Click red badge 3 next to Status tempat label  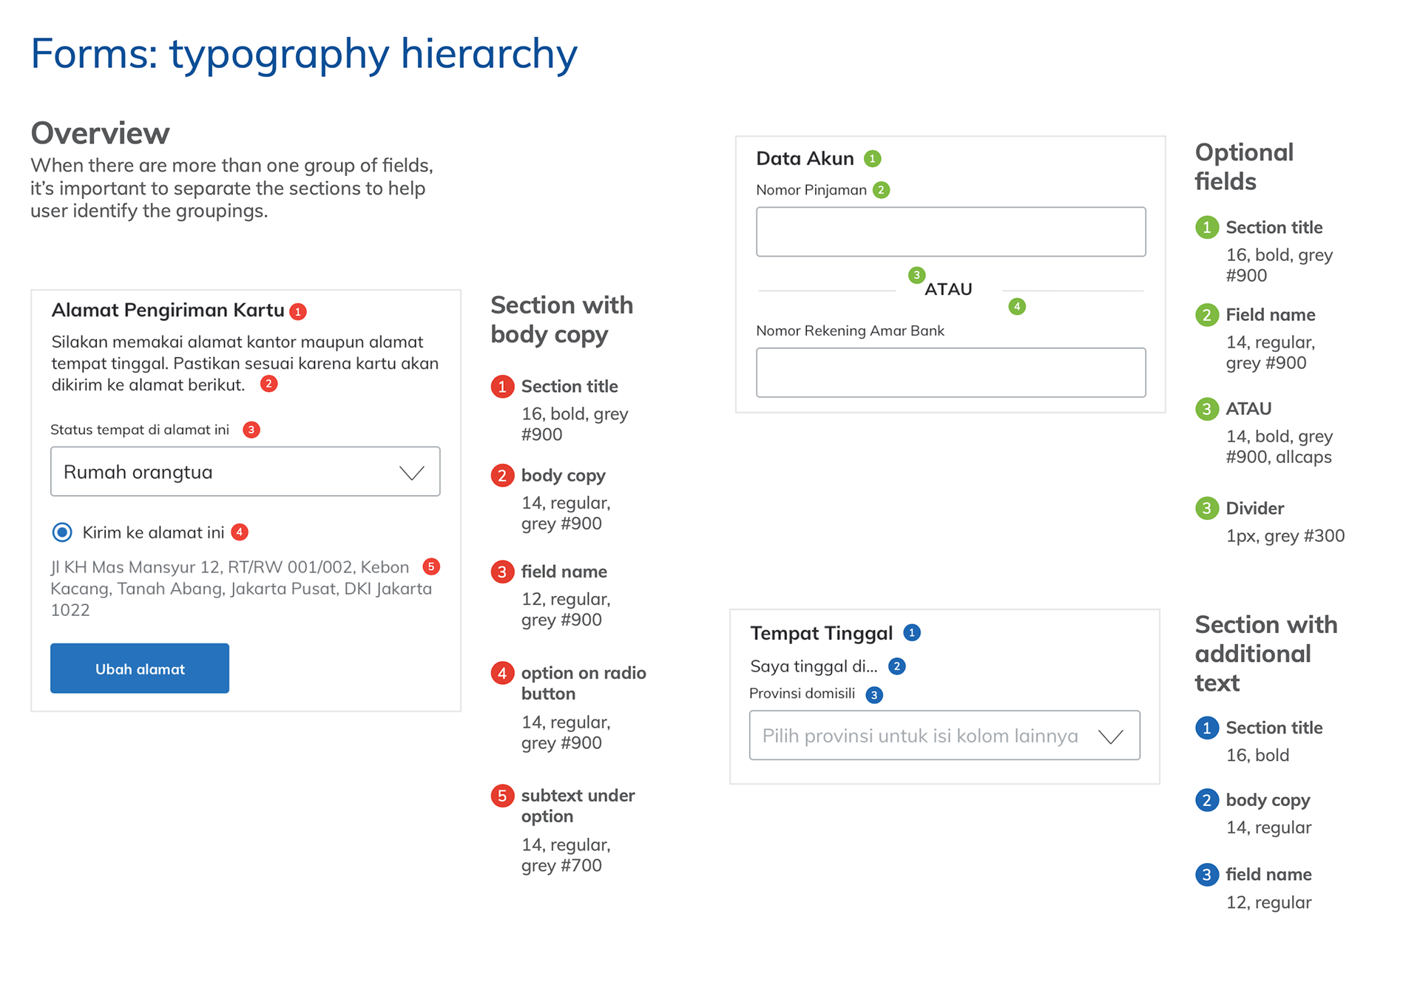pyautogui.click(x=251, y=430)
